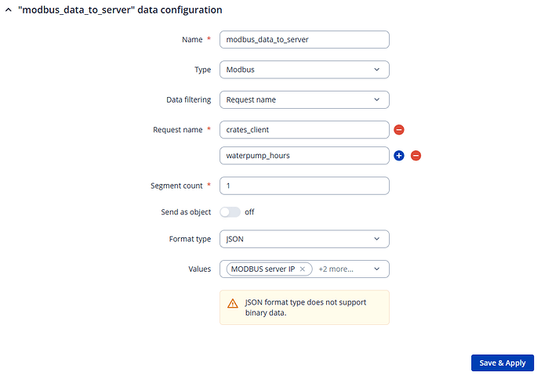Click the Save & Apply button

502,363
